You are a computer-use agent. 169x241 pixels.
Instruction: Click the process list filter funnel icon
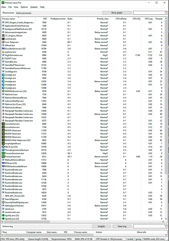point(166,13)
